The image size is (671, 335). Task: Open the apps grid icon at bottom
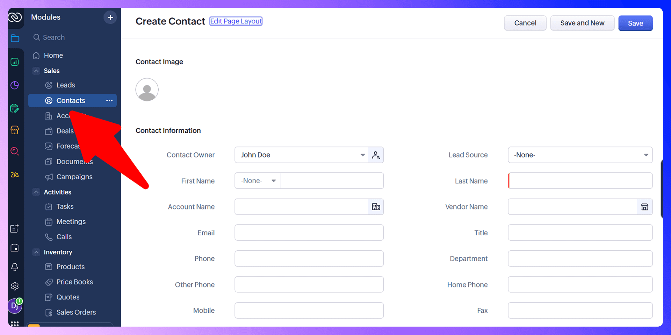15,323
